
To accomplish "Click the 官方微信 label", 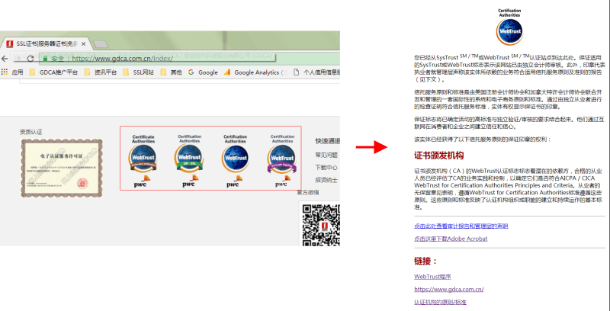I will (308, 192).
